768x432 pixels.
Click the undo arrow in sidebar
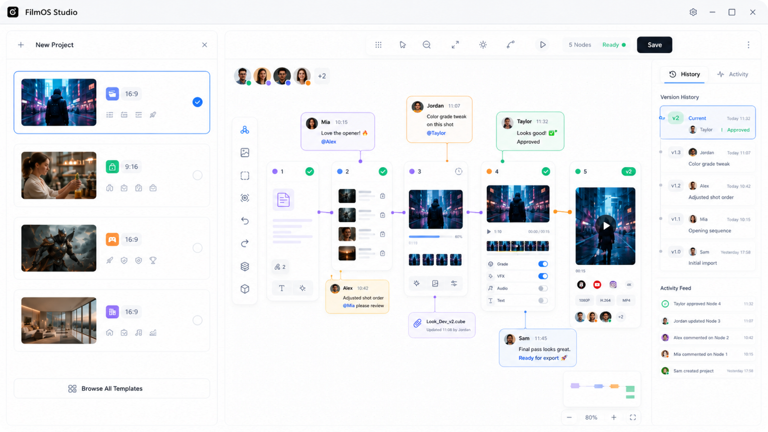pyautogui.click(x=245, y=221)
